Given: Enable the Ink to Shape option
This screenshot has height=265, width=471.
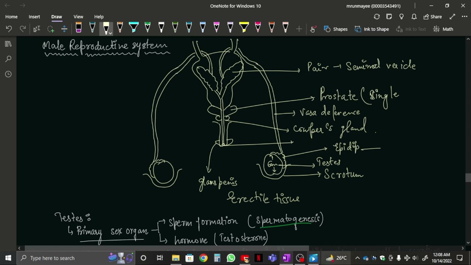Looking at the screenshot, I should pyautogui.click(x=372, y=29).
